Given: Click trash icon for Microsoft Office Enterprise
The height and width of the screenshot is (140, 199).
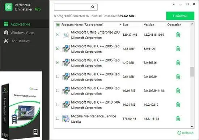Looking at the screenshot, I should click(178, 35).
